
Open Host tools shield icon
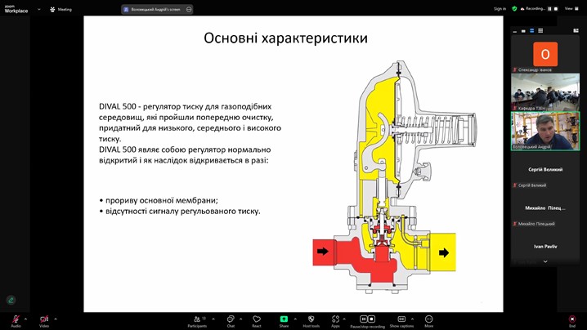click(x=311, y=321)
